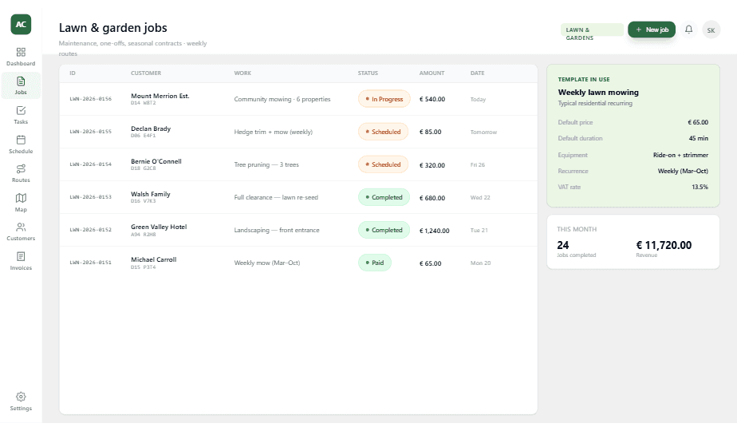Click the € 680.00 amount
This screenshot has height=431, width=737.
432,198
